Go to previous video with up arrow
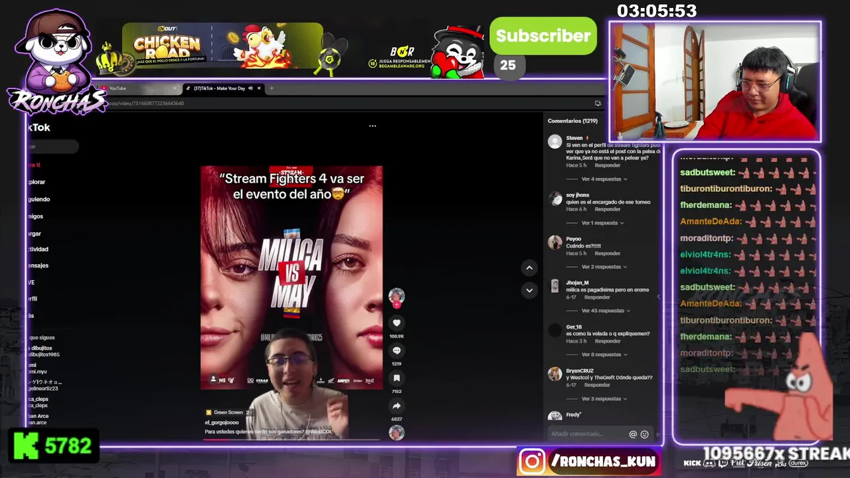The width and height of the screenshot is (850, 478). [529, 268]
